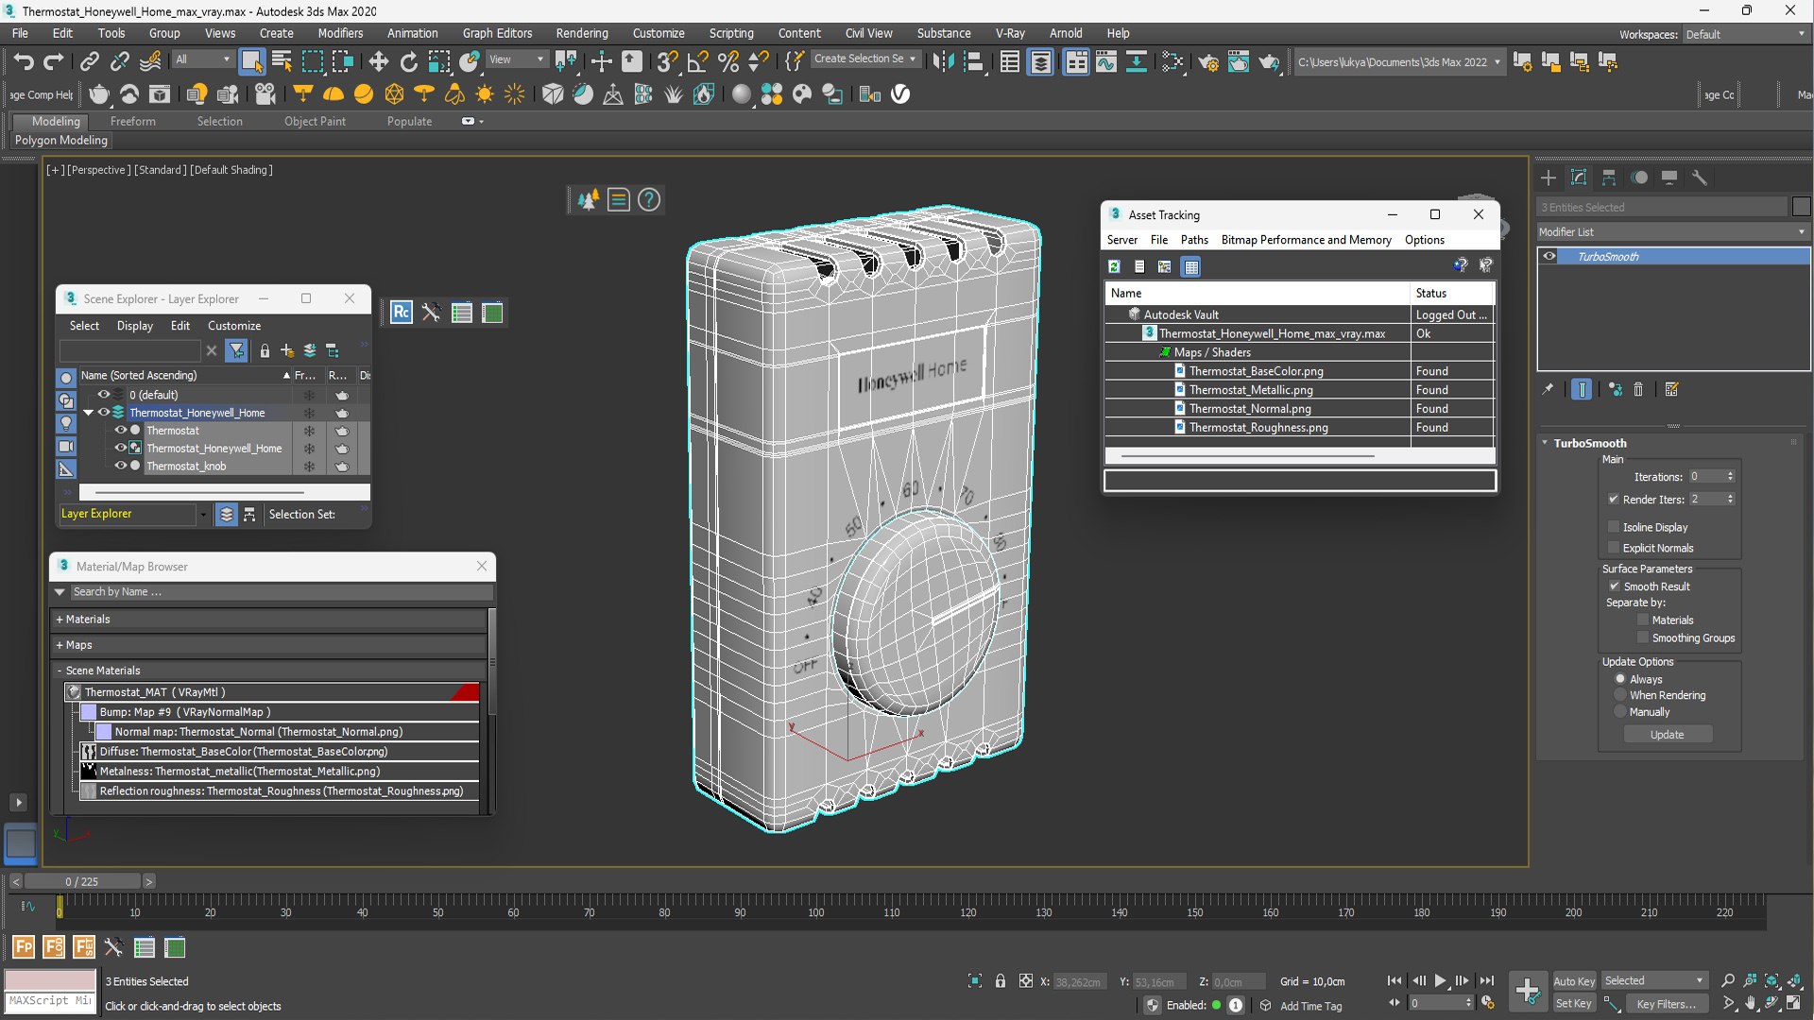The image size is (1814, 1020).
Task: Click table view icon in Asset Tracking
Action: tap(1191, 267)
